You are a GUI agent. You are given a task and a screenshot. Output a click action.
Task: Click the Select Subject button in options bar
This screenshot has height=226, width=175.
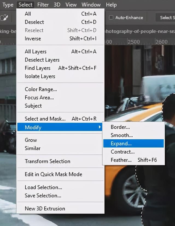point(165,17)
